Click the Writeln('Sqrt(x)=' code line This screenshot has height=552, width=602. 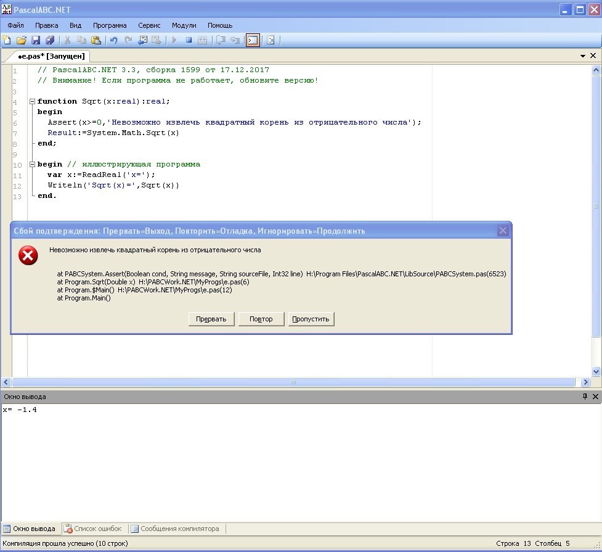113,185
